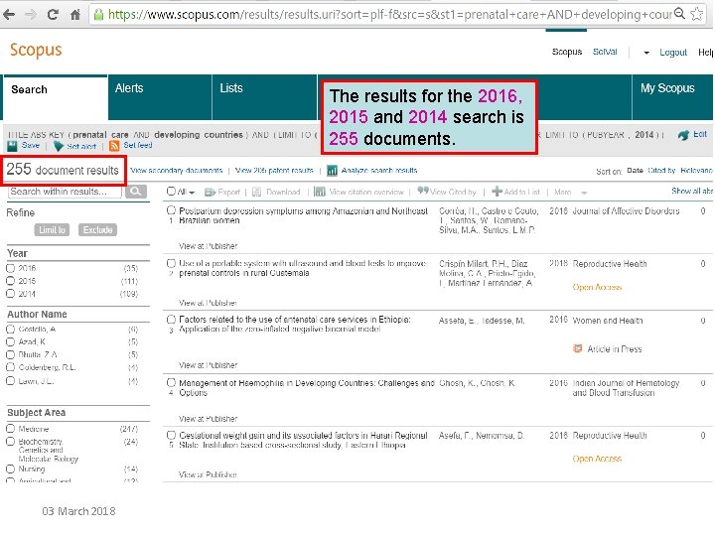The width and height of the screenshot is (715, 536).
Task: Select Management of Haemophilia result checkbox
Action: tap(171, 382)
